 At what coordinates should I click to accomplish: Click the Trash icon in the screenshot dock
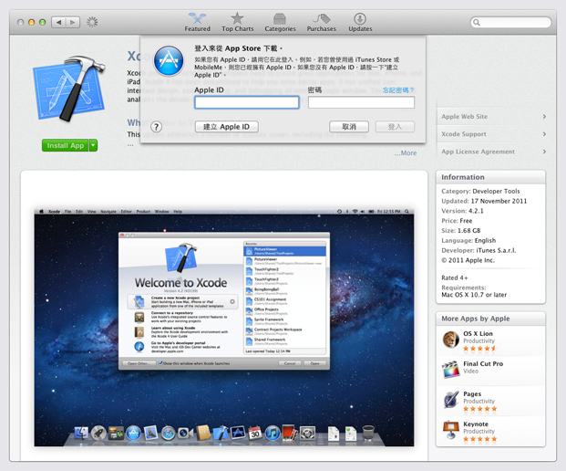click(x=368, y=433)
